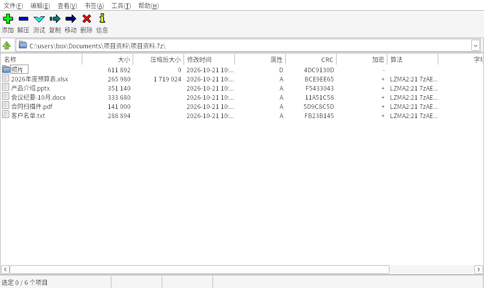Click the attribute D of 照片 row
This screenshot has height=288, width=484.
(x=281, y=70)
